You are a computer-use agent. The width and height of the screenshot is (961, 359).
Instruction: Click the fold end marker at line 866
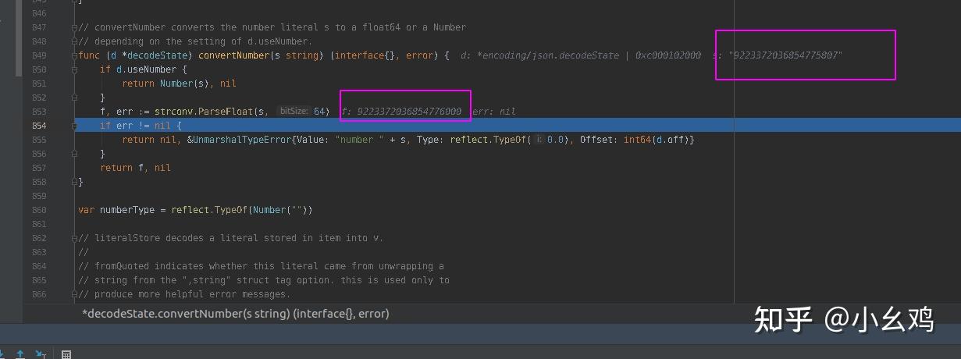(x=74, y=294)
